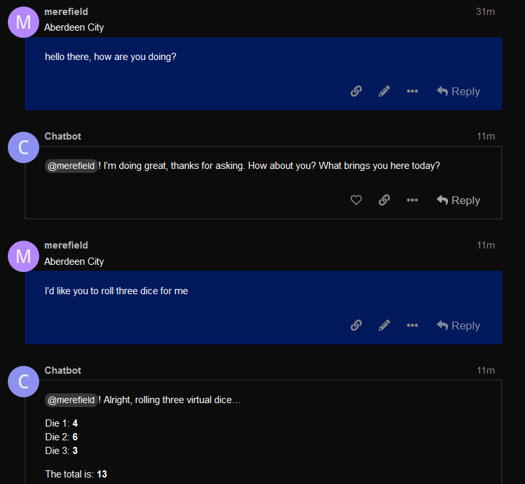
Task: Copy link of the 'roll three dice' post
Action: click(356, 325)
